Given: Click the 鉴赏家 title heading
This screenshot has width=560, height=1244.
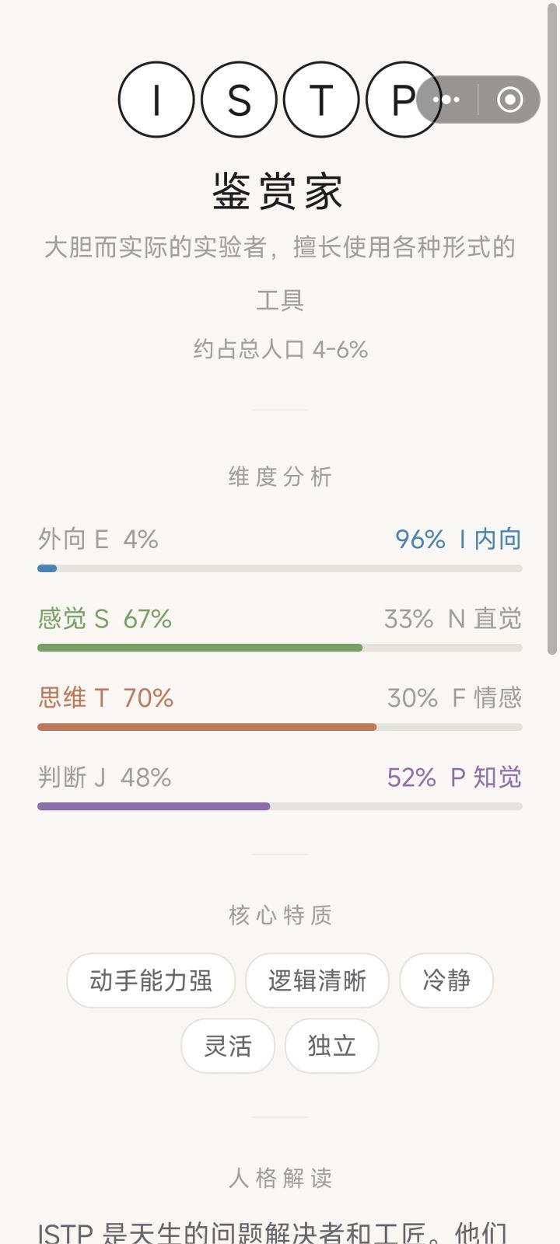Looking at the screenshot, I should (x=279, y=191).
